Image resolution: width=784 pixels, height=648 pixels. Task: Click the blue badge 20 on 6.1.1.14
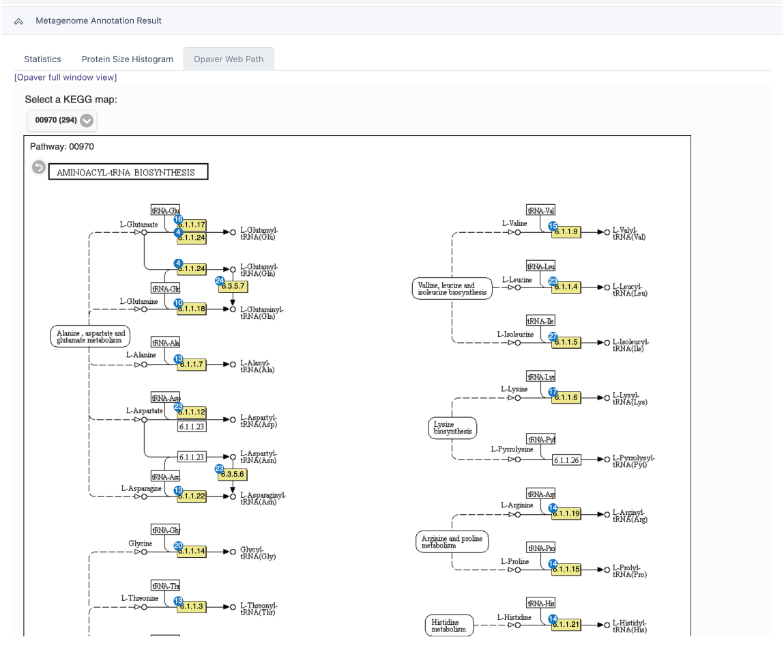pyautogui.click(x=178, y=546)
